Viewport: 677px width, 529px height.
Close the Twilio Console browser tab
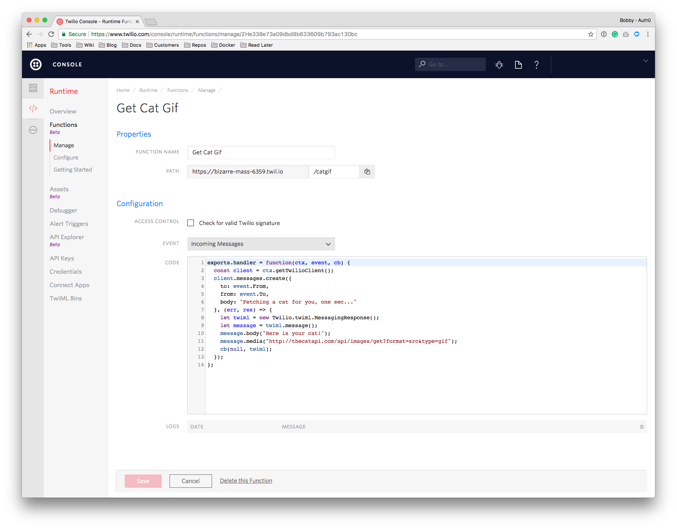click(137, 22)
